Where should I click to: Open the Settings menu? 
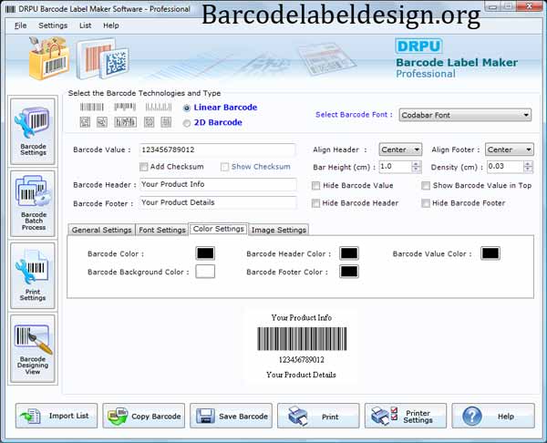point(53,26)
